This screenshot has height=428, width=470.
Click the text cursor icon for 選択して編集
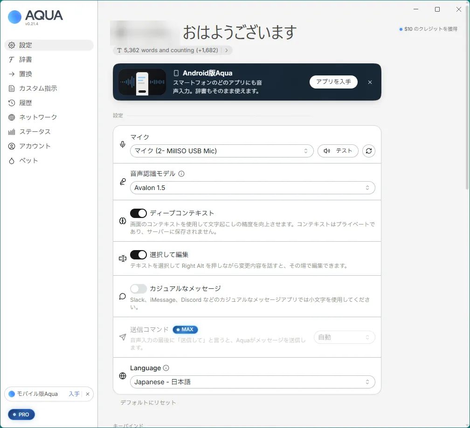pos(123,258)
